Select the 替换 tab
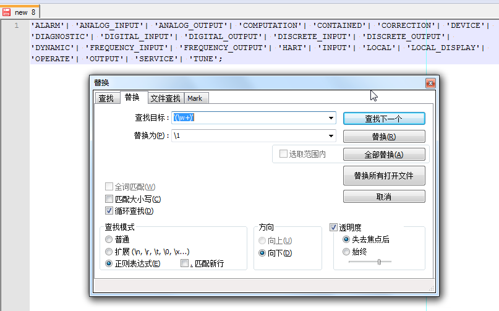The image size is (499, 311). pyautogui.click(x=132, y=98)
